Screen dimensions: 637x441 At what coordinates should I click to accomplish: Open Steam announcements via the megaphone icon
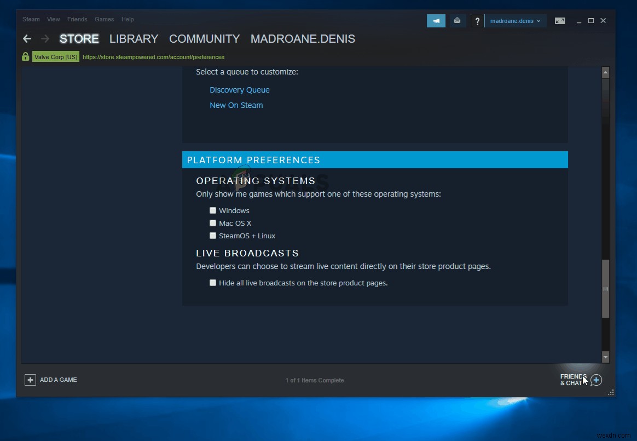coord(436,20)
